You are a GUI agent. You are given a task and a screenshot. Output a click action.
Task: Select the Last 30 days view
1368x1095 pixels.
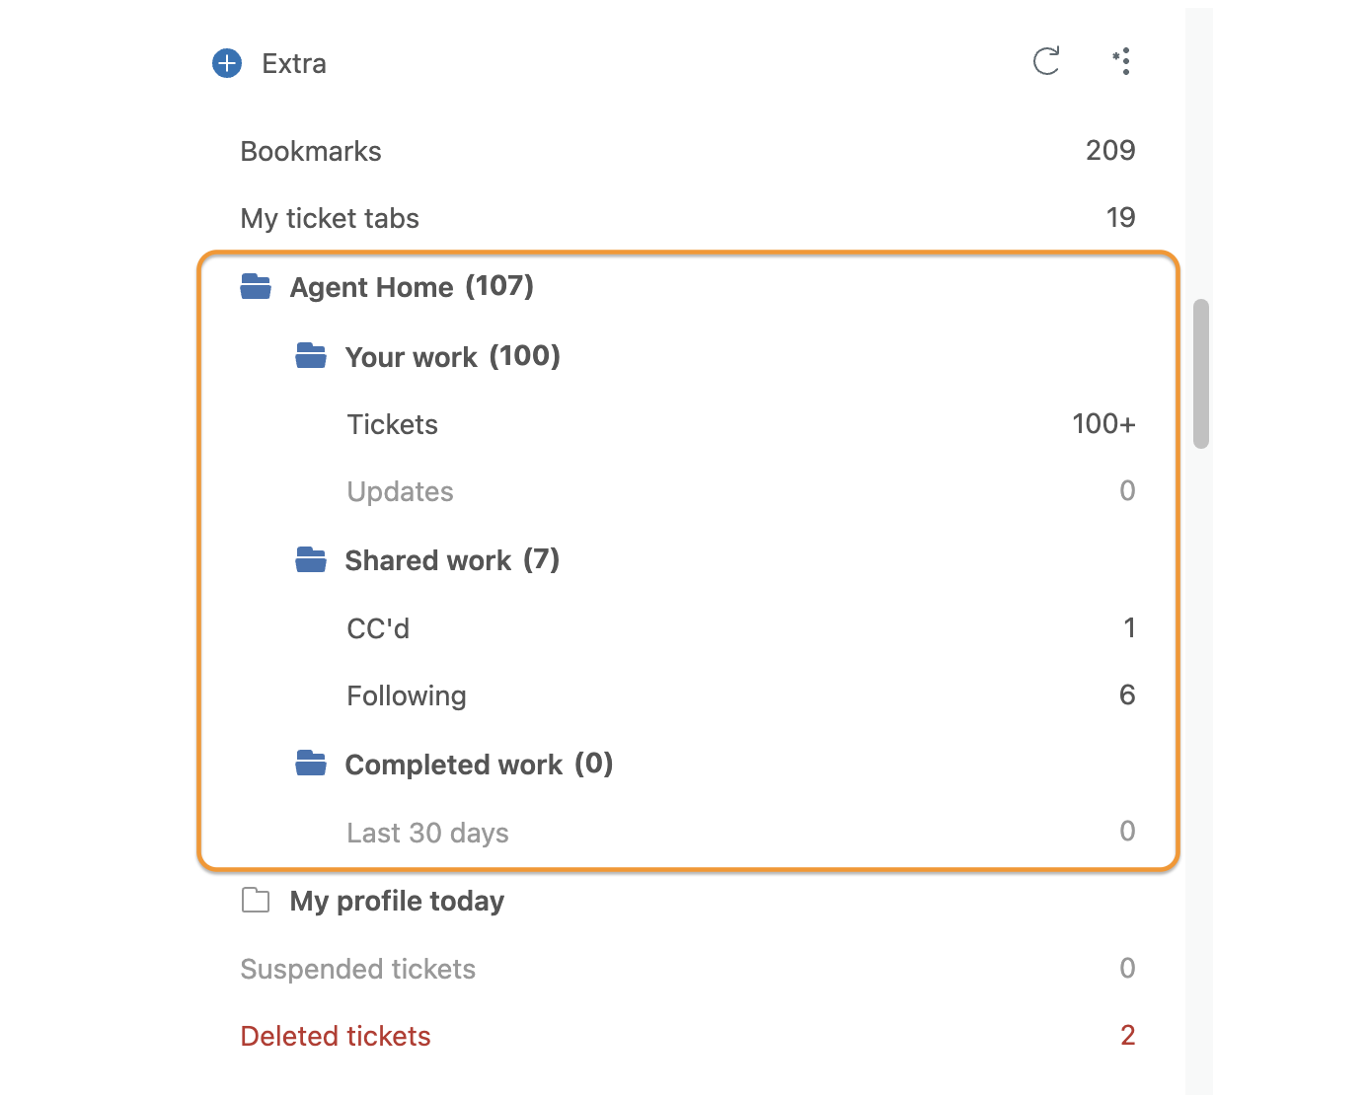pos(741,832)
